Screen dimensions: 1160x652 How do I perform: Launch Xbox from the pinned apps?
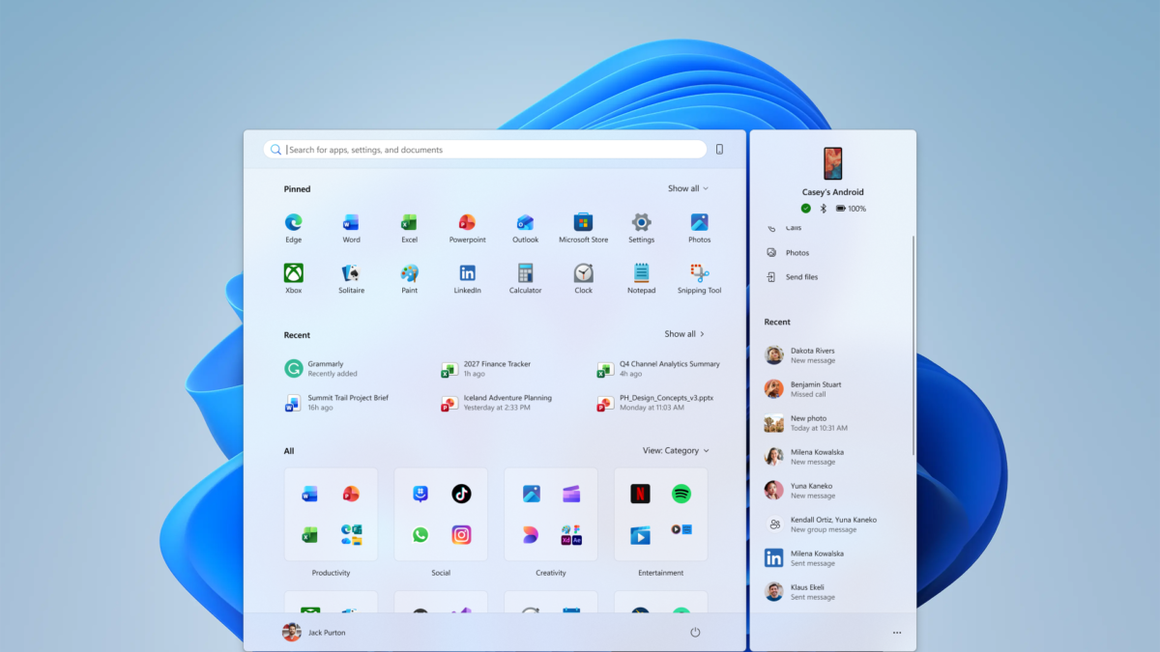pyautogui.click(x=293, y=279)
